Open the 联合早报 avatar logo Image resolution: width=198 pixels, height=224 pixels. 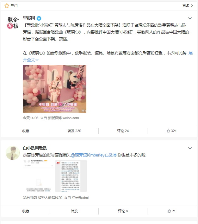coord(13,22)
